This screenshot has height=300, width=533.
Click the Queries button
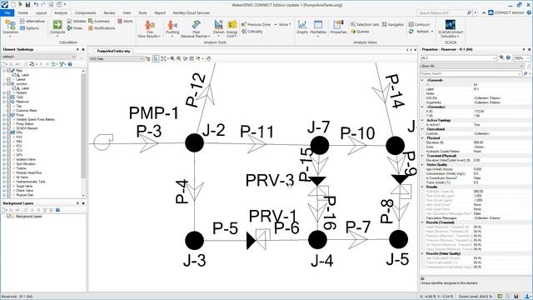(x=360, y=32)
